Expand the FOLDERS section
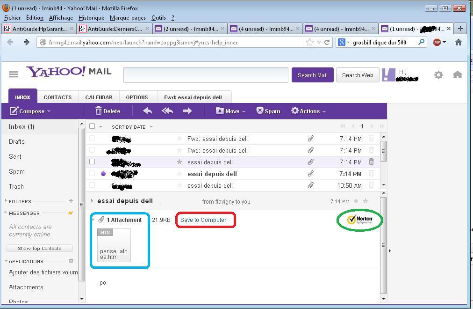The width and height of the screenshot is (473, 309). (x=6, y=201)
